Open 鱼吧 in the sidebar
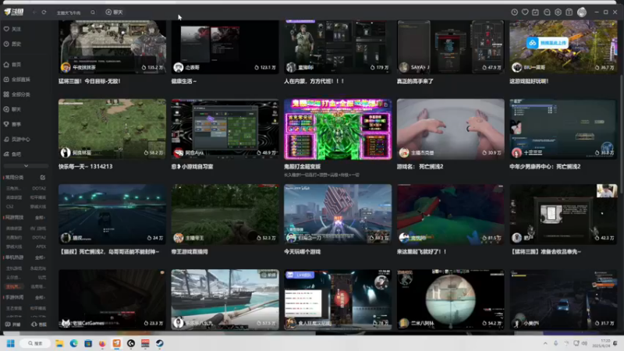 tap(12, 154)
